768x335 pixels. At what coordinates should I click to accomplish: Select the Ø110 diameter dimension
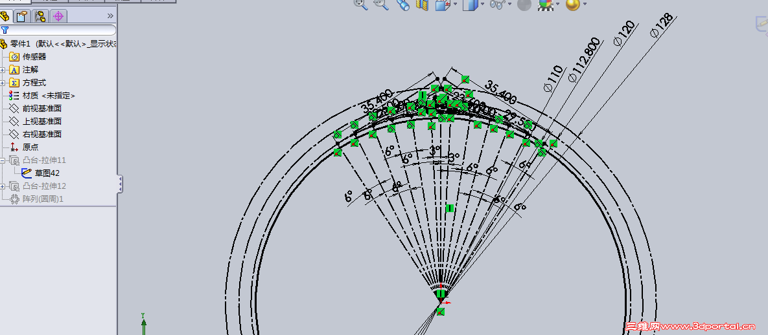(x=552, y=80)
